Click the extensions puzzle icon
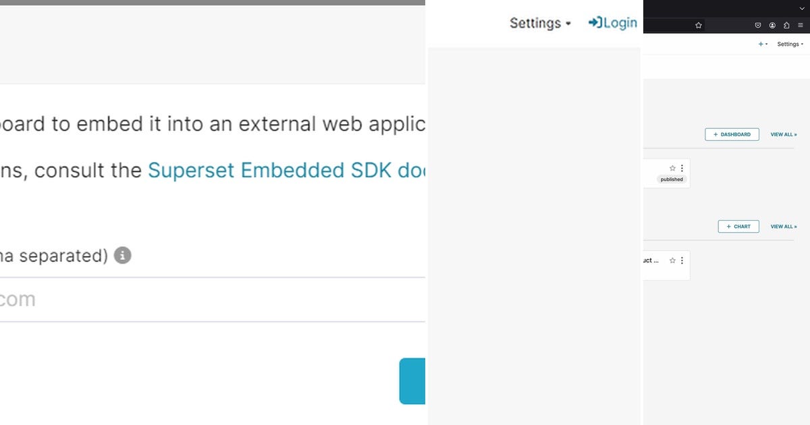 click(786, 25)
